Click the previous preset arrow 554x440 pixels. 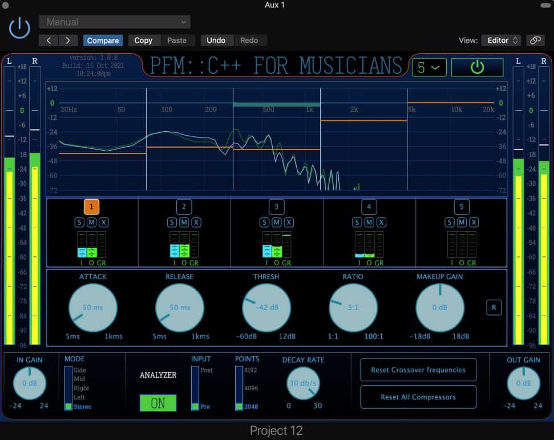[x=48, y=40]
